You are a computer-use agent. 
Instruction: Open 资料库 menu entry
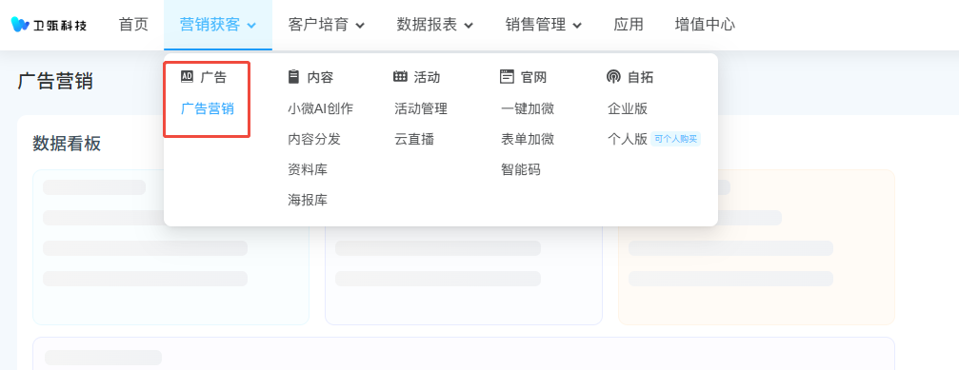[x=308, y=169]
